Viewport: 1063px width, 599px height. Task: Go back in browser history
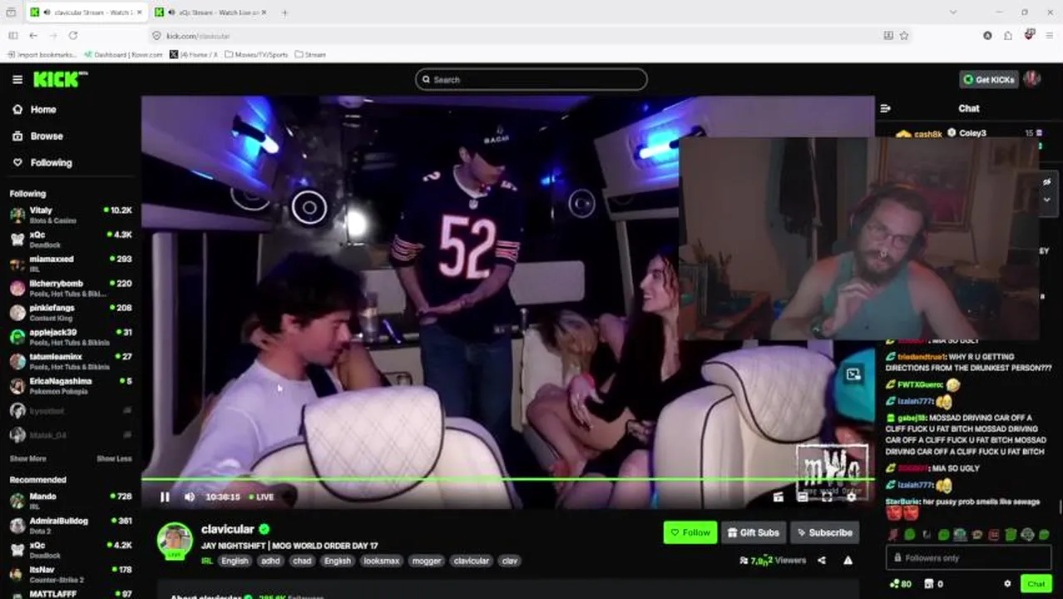(33, 36)
